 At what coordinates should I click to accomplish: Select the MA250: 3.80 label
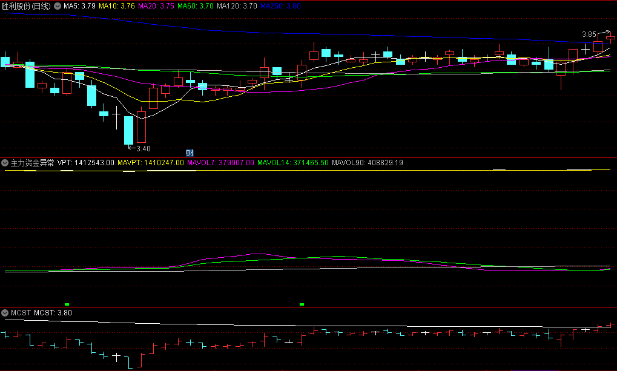coord(280,6)
